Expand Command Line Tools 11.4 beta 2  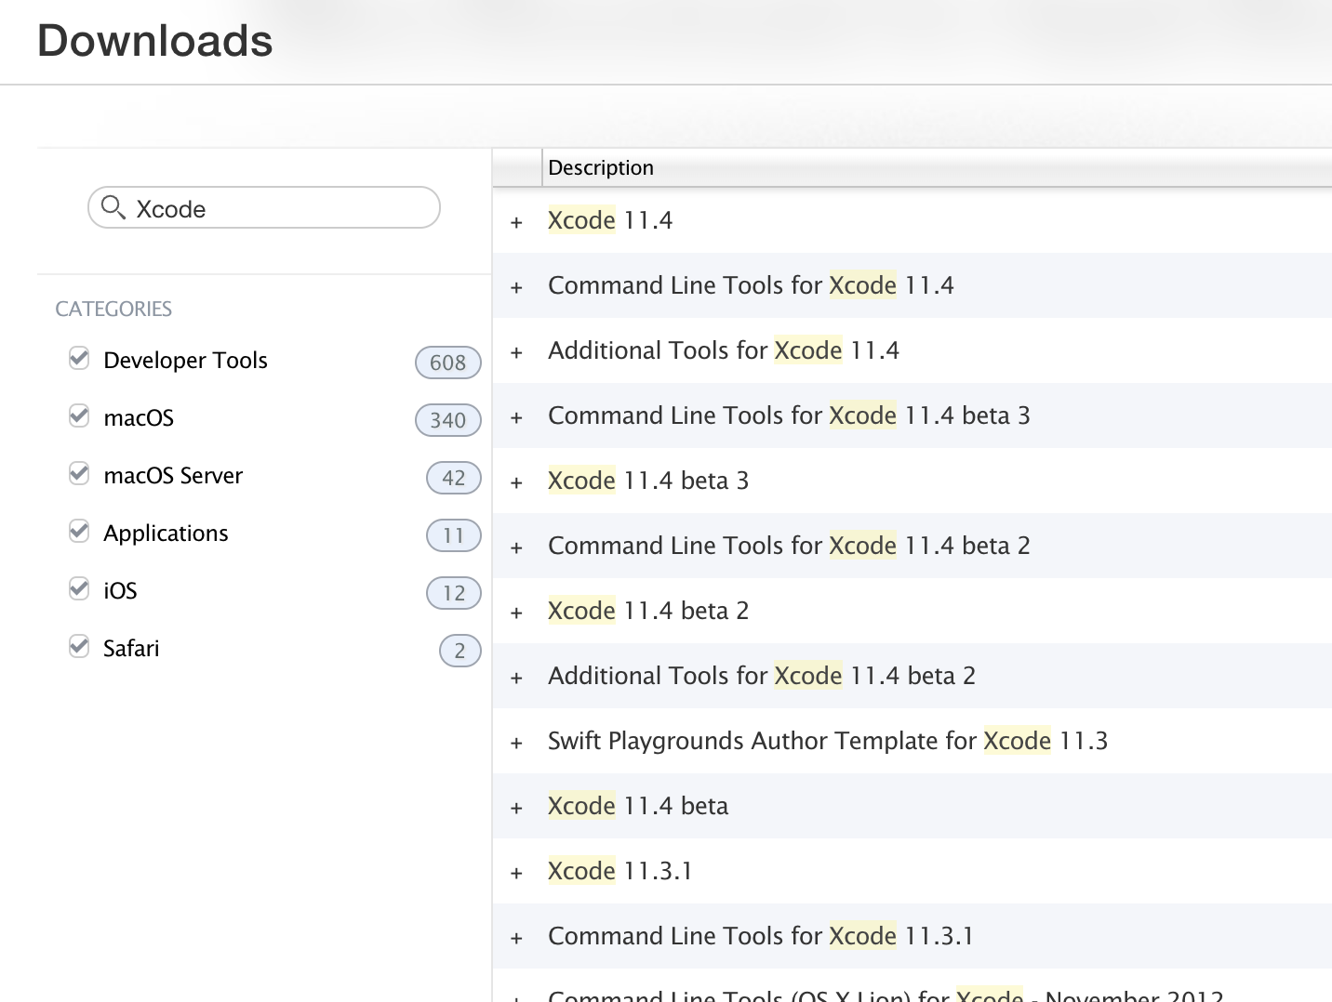tap(516, 547)
